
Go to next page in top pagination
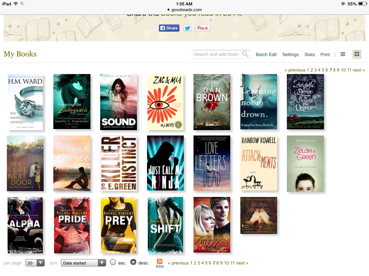359,70
